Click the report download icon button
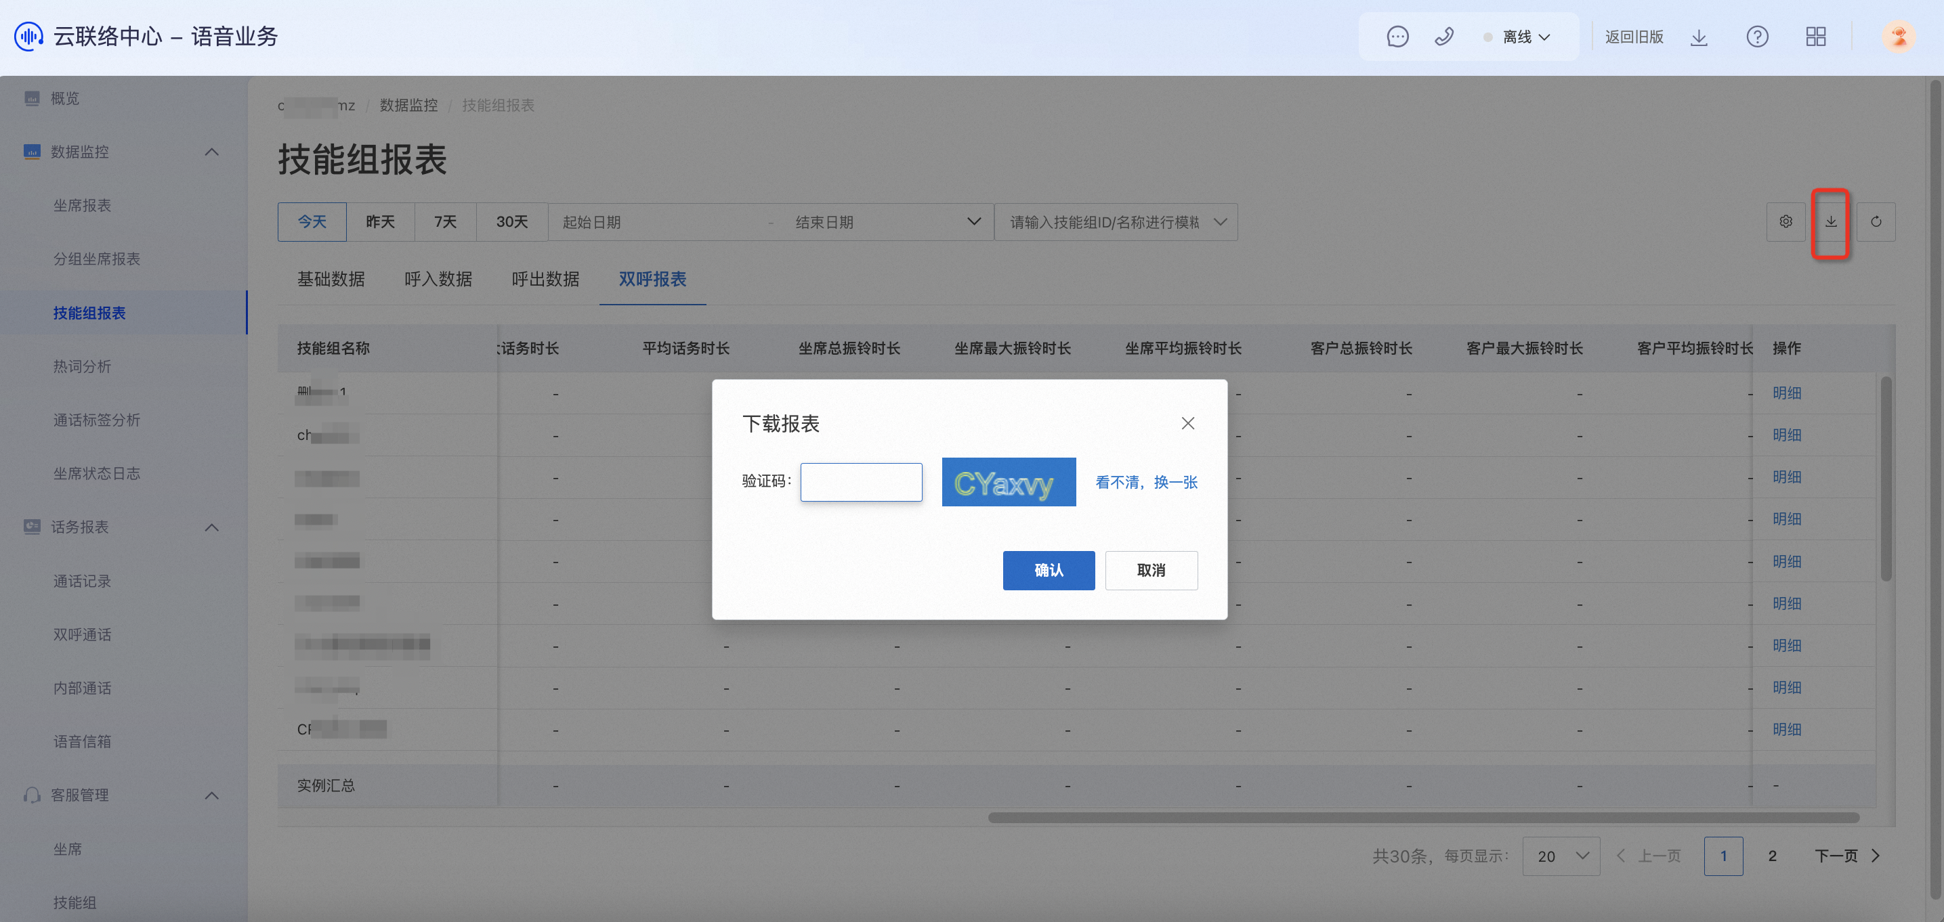Screen dimensions: 1944x922 pos(1831,222)
